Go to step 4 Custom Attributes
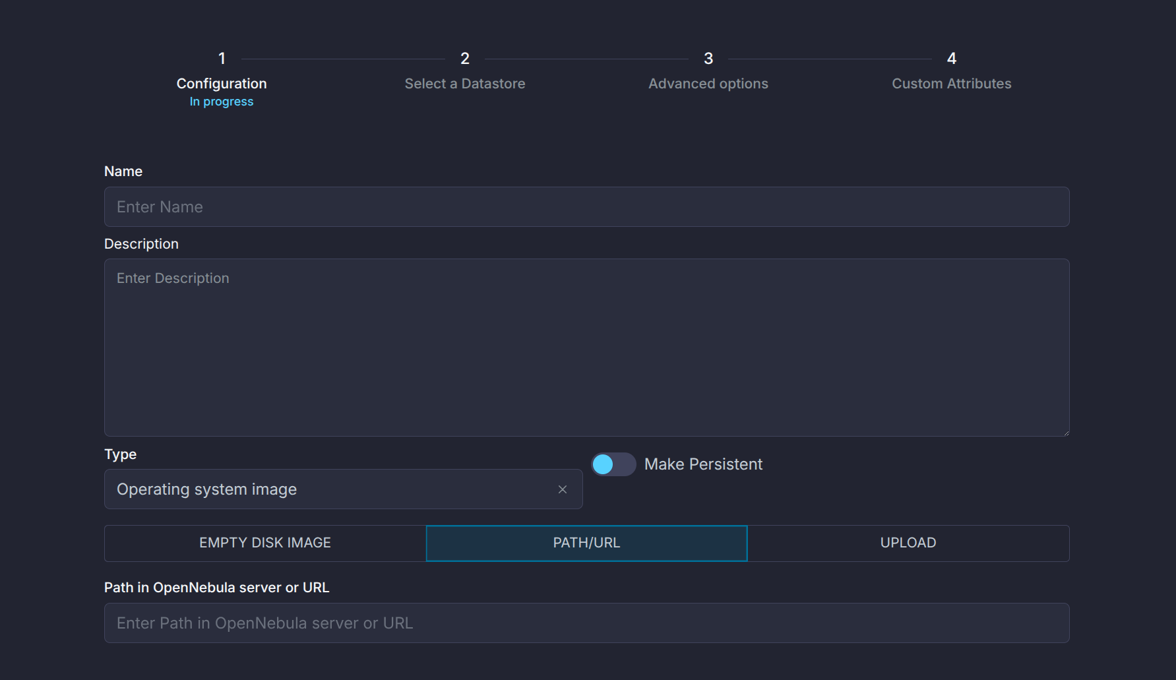1176x680 pixels. 952,71
